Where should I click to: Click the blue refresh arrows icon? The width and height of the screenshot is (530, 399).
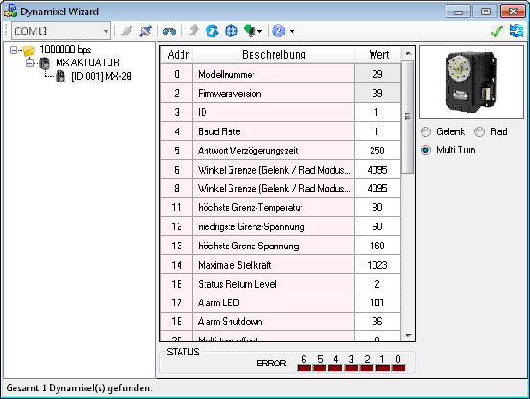coord(517,31)
